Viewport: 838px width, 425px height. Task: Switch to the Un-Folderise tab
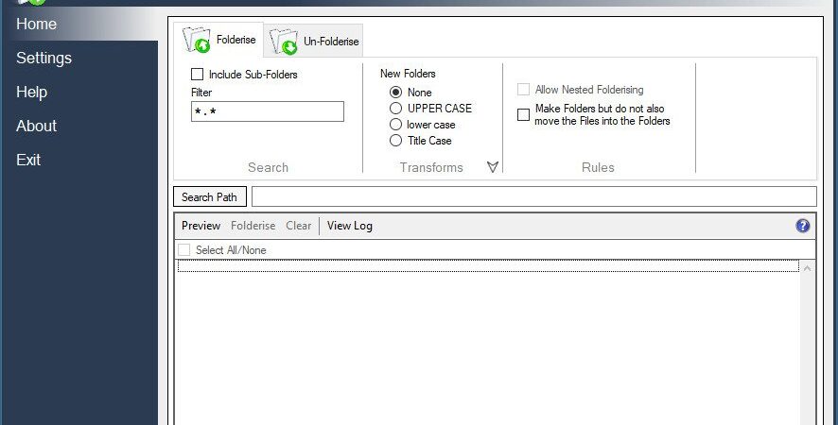click(314, 42)
